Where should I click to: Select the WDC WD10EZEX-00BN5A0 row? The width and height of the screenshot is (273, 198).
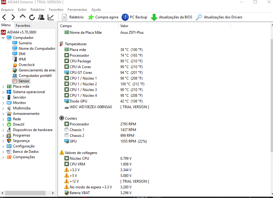point(106,107)
